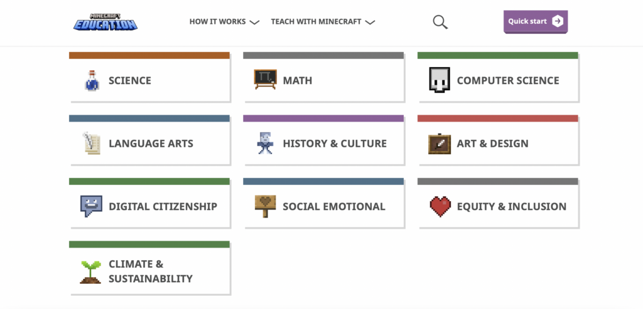This screenshot has width=643, height=309.
Task: Click the Computer Science agent face icon
Action: 440,80
